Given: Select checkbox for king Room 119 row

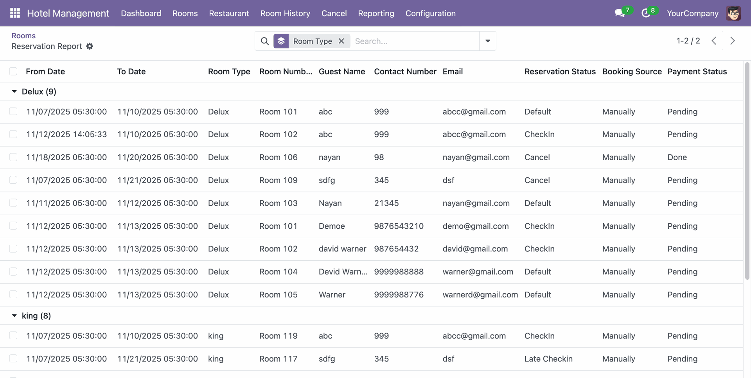Looking at the screenshot, I should tap(13, 336).
